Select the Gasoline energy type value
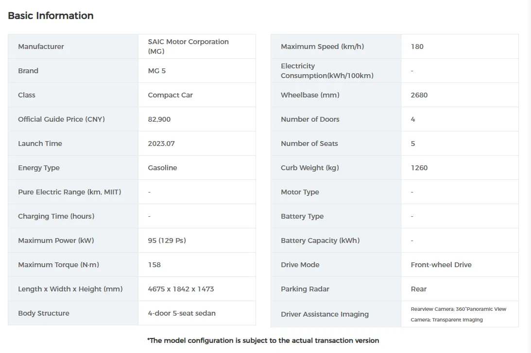The height and width of the screenshot is (353, 531). coord(162,168)
